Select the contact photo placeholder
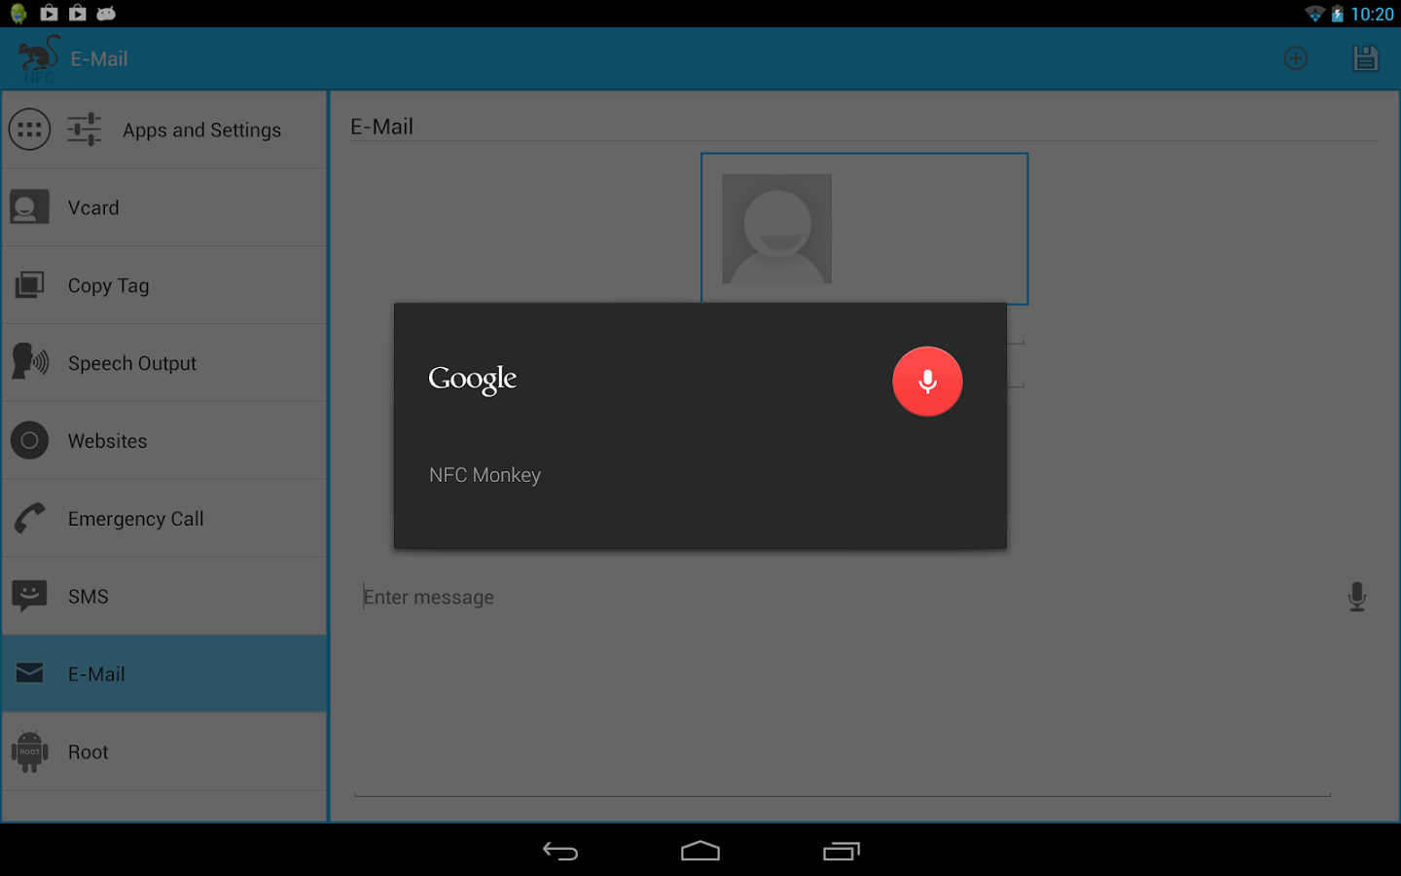The width and height of the screenshot is (1401, 876). [776, 228]
